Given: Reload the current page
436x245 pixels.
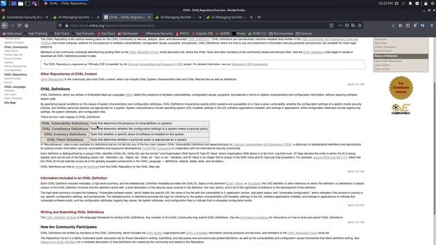Looking at the screenshot, I should [x=19, y=25].
